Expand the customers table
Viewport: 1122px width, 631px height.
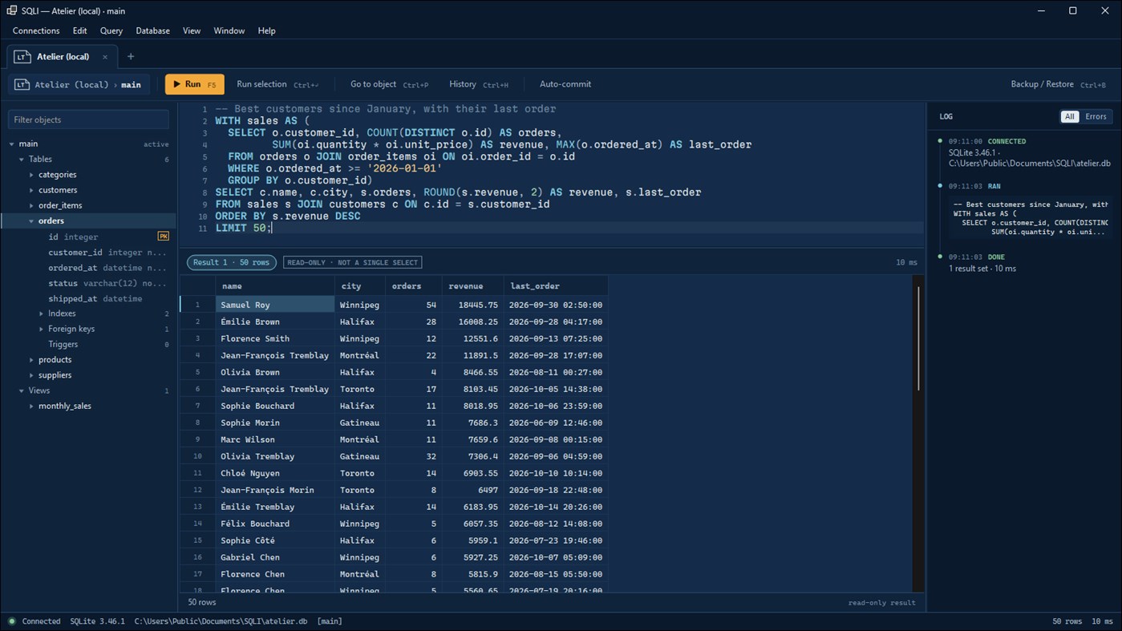[32, 190]
